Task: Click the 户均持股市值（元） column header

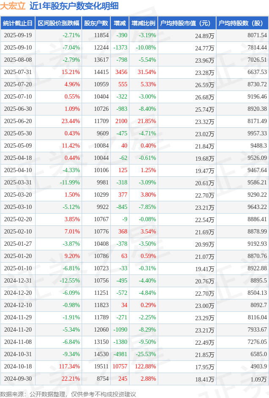Action: 186,23
